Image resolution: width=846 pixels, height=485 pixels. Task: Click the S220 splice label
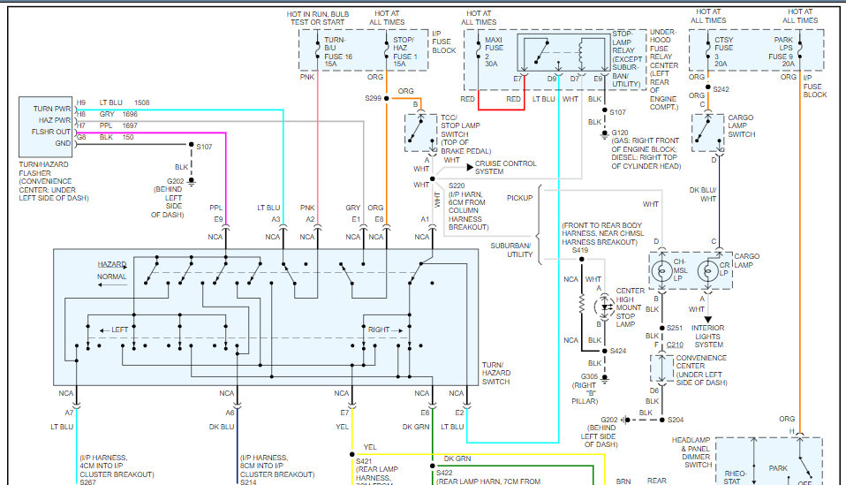[457, 186]
